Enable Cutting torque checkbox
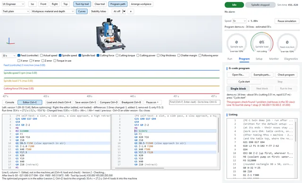The image size is (302, 183). (x=117, y=56)
